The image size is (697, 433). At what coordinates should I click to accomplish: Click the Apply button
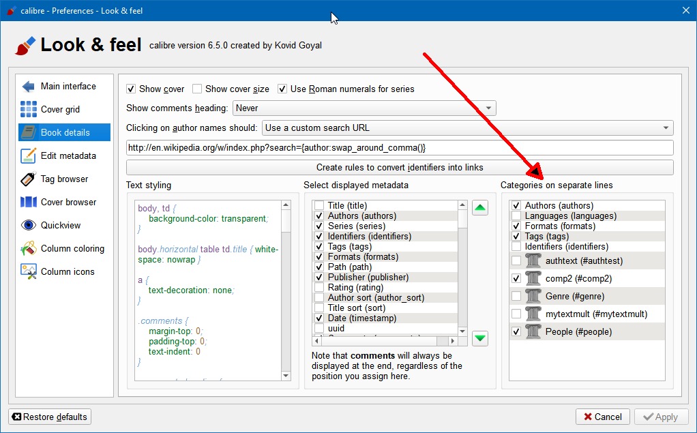[x=661, y=417]
